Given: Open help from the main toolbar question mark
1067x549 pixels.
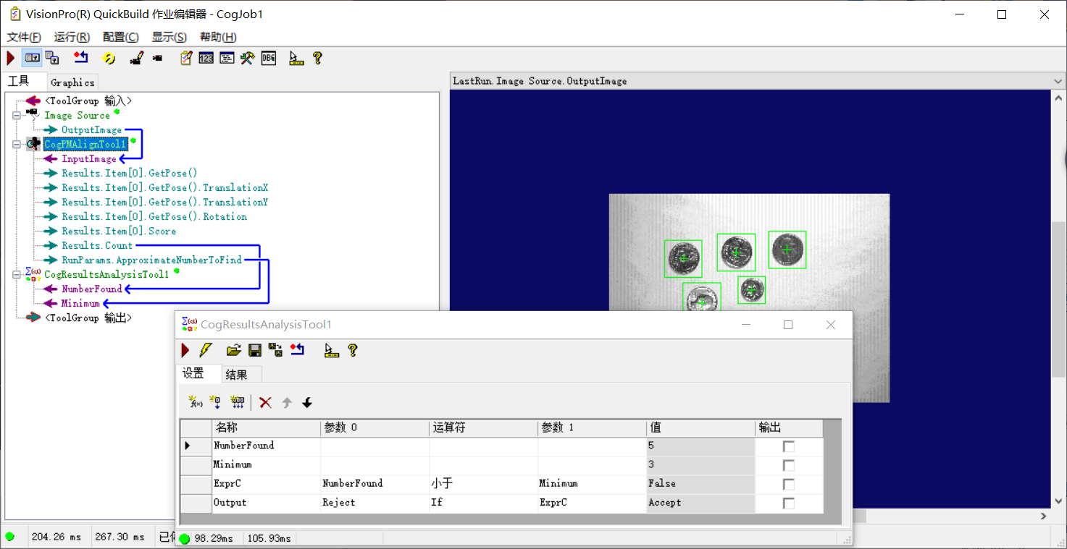Looking at the screenshot, I should pos(317,58).
